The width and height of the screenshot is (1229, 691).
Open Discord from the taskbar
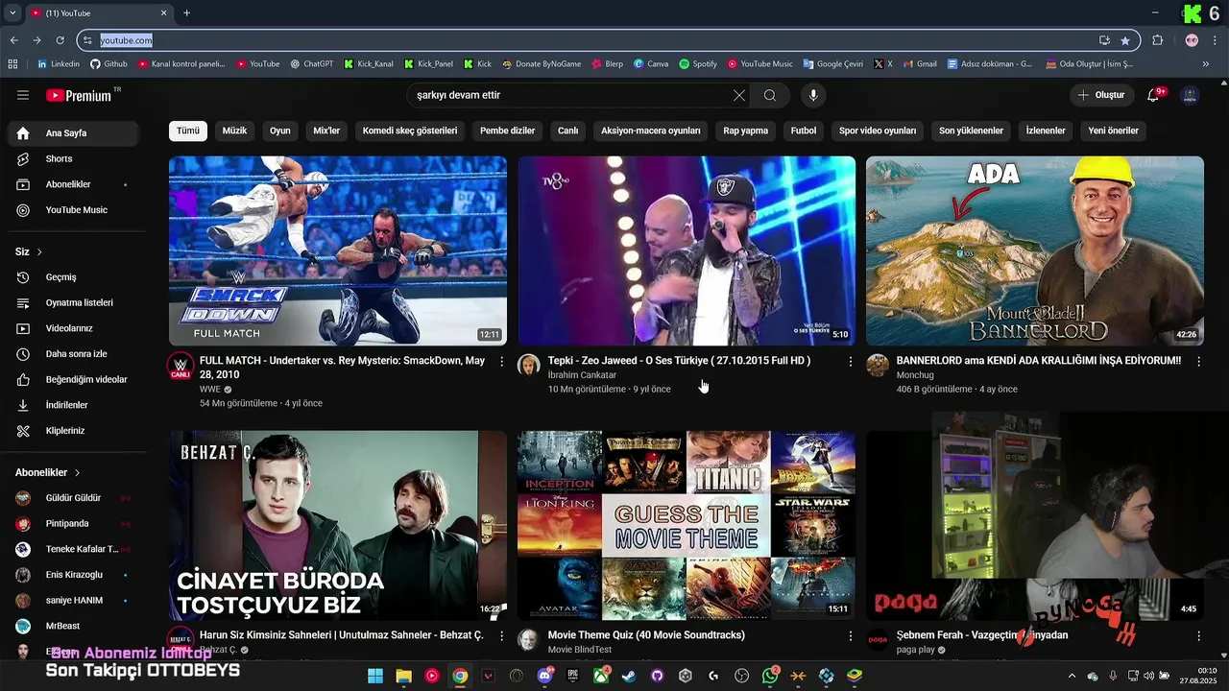(x=545, y=676)
